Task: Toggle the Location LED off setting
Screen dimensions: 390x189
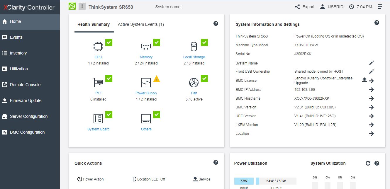Action: (148, 179)
